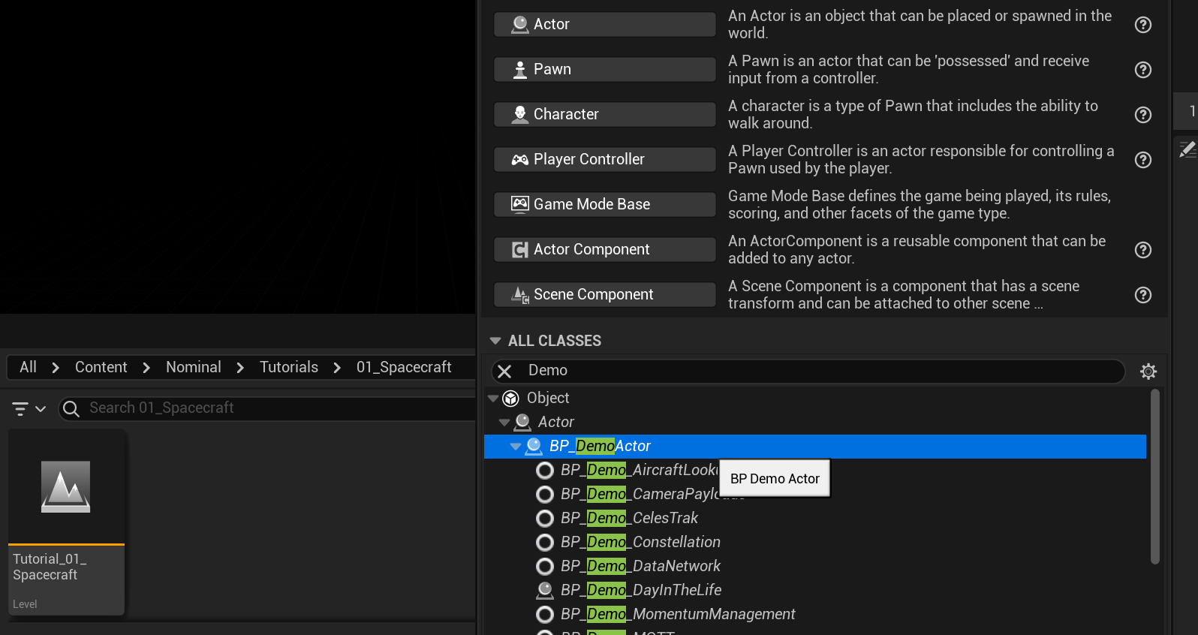Select BP_DemoActor class row
The height and width of the screenshot is (635, 1198).
(x=815, y=446)
